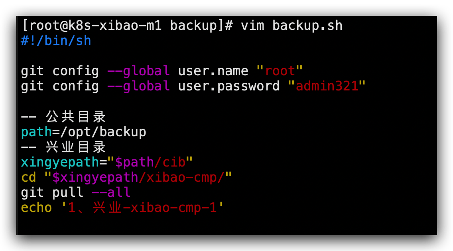453x251 pixels.
Task: Click the "-- 公共目录" comment line
Action: pyautogui.click(x=63, y=117)
